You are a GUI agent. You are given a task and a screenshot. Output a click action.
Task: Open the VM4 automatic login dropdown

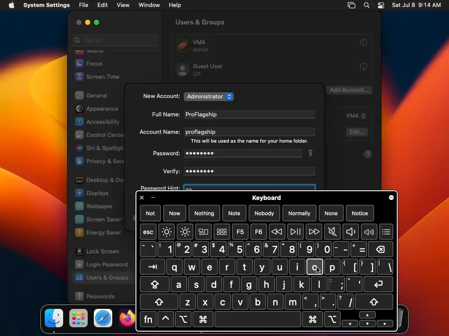point(356,115)
